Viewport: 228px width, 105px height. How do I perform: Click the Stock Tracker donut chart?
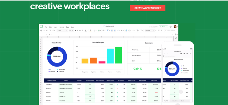click(57, 56)
